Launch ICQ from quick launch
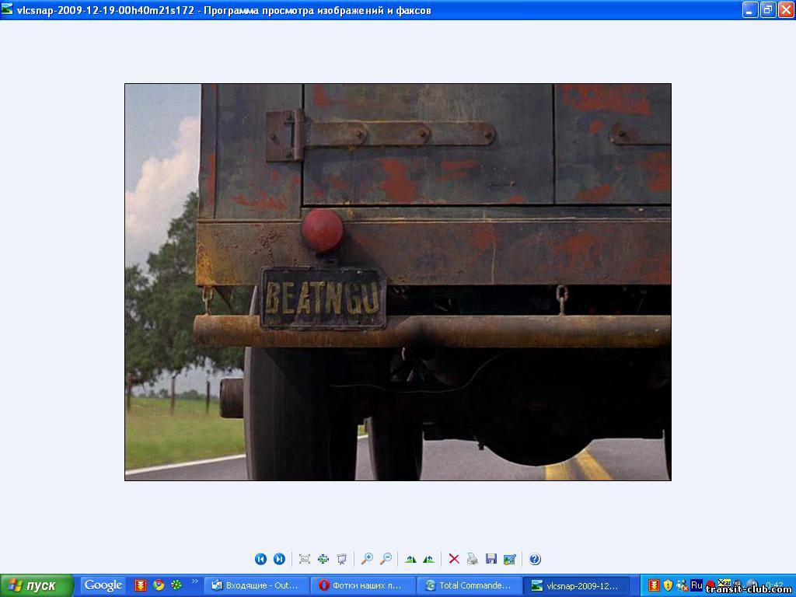 pos(176,585)
